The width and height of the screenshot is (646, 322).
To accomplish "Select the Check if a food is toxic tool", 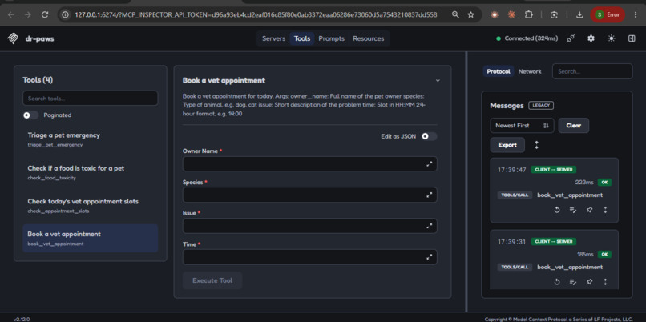I will [x=91, y=172].
